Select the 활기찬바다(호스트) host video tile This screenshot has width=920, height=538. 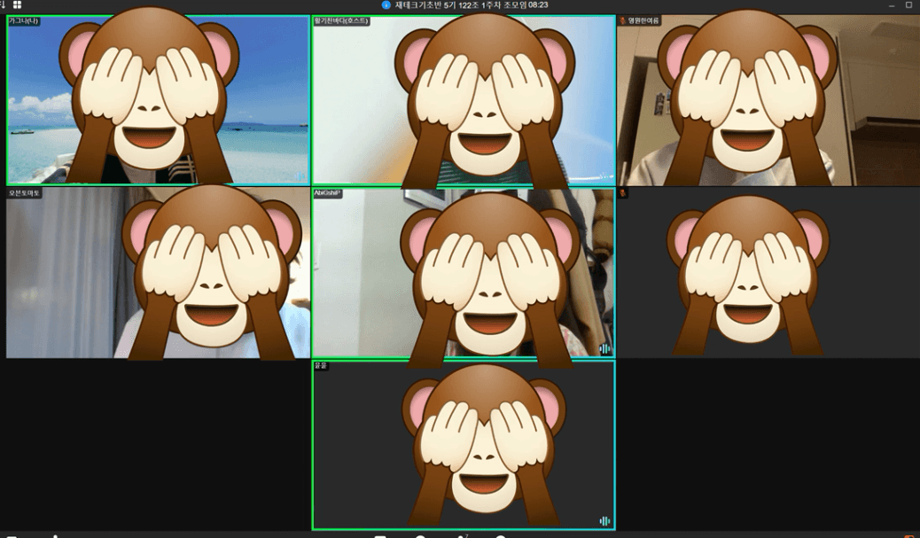[464, 100]
